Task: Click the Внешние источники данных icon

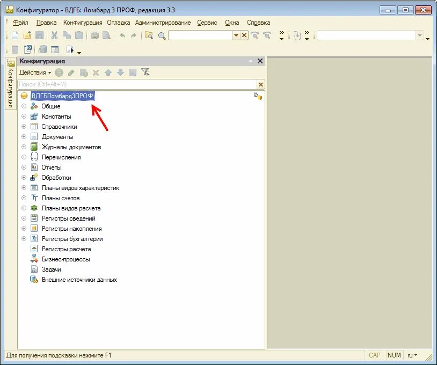Action: coord(34,280)
